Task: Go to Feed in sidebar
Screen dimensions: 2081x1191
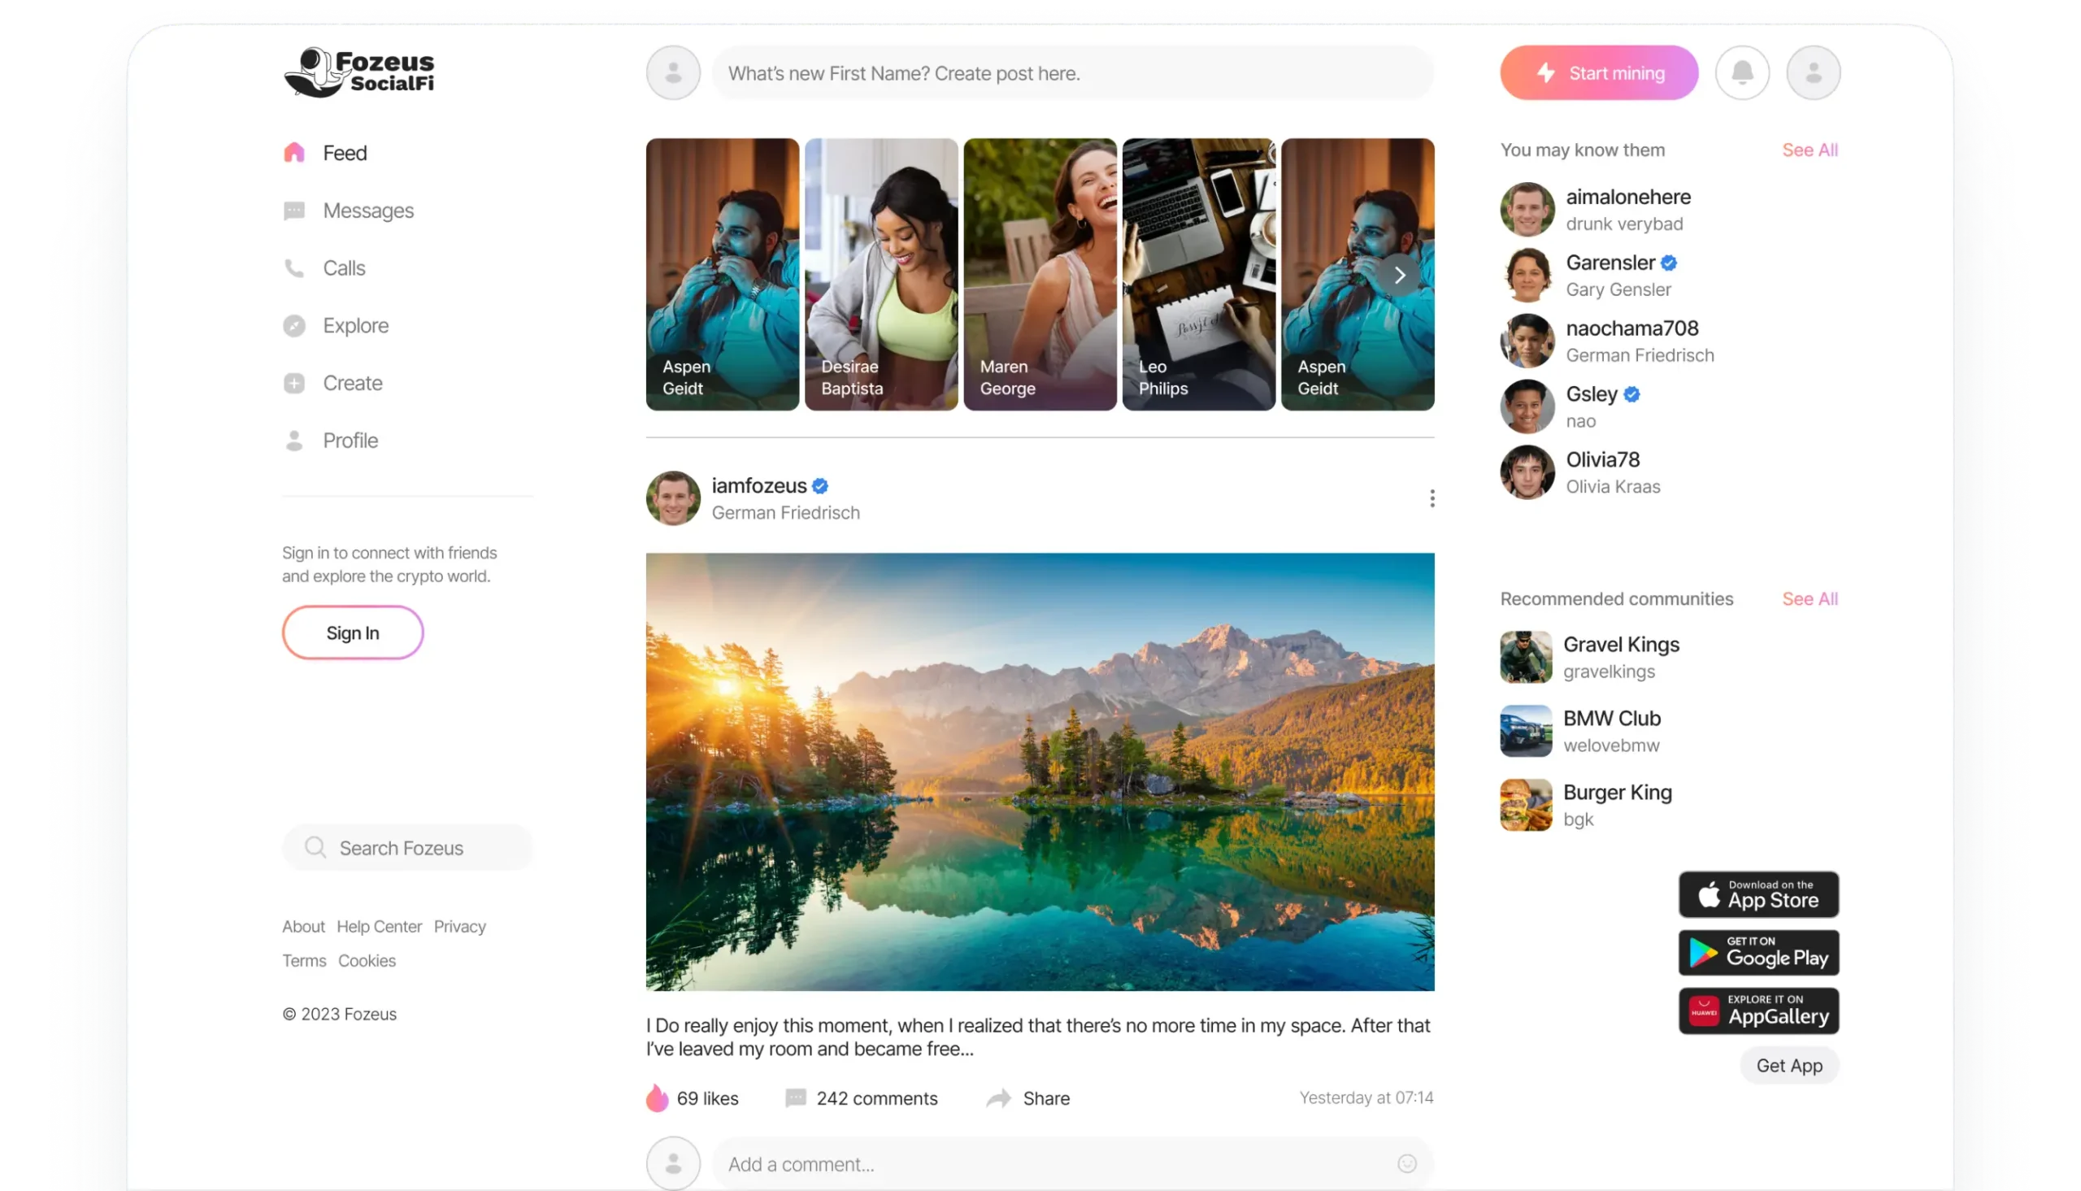Action: tap(324, 153)
